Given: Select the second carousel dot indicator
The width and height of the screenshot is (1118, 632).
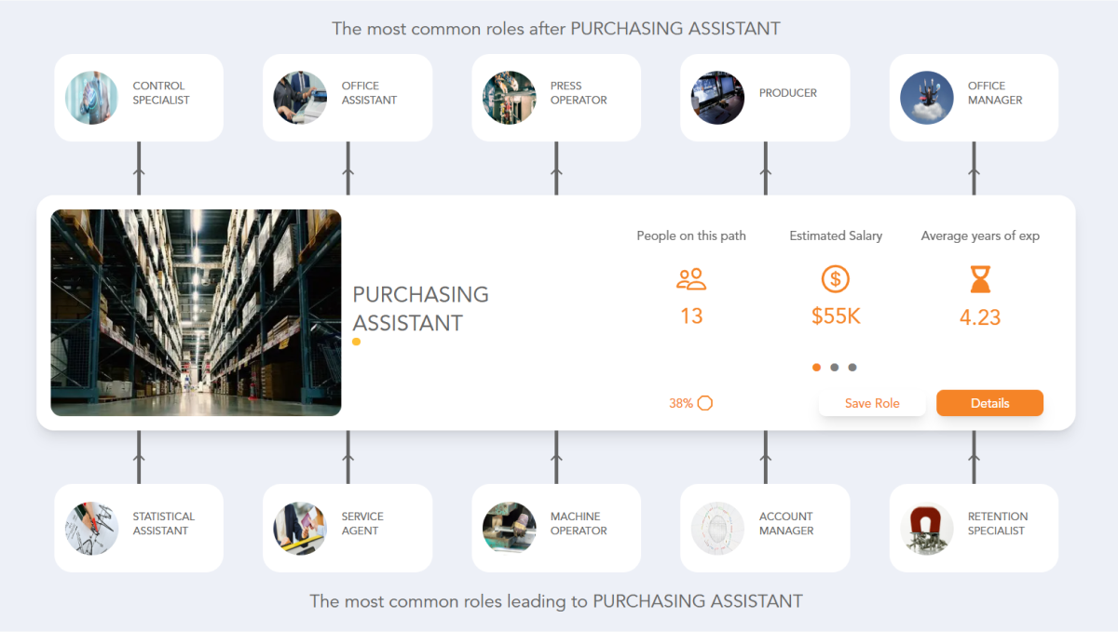Looking at the screenshot, I should point(834,367).
